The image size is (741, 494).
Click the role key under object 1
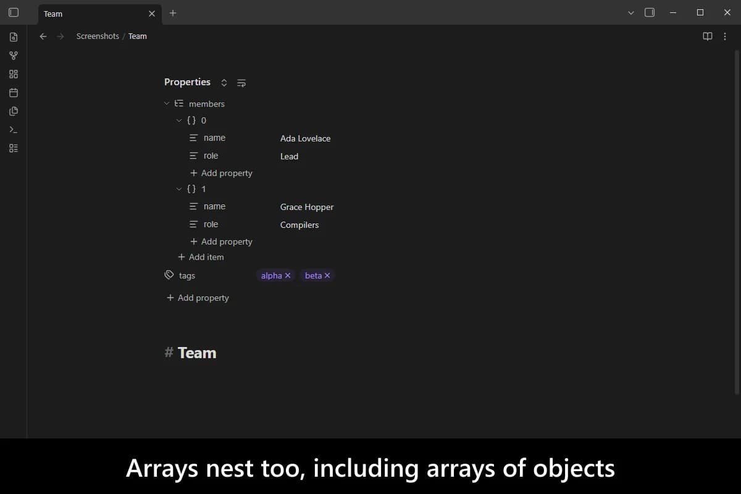coord(211,224)
